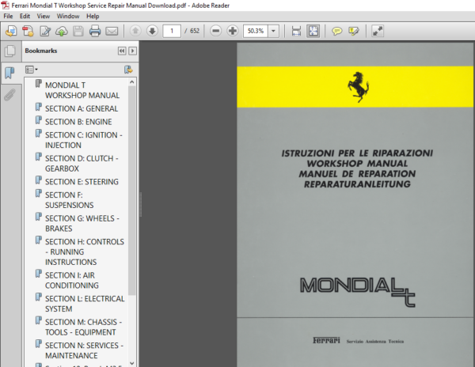This screenshot has height=367, width=475.
Task: Open SECTION N: SERVICES - MAINTENANCE bookmark
Action: pyautogui.click(x=84, y=350)
